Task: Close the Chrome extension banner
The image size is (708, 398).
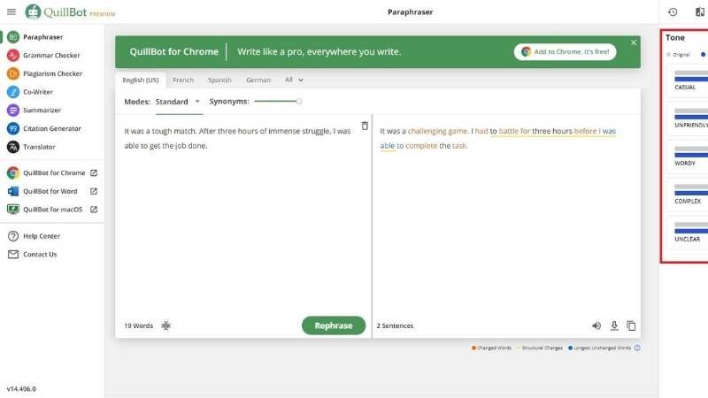Action: coord(633,42)
